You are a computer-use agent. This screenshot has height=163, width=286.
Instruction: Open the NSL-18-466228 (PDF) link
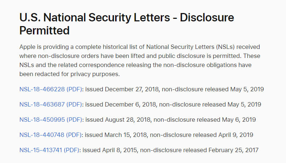[x=51, y=89]
